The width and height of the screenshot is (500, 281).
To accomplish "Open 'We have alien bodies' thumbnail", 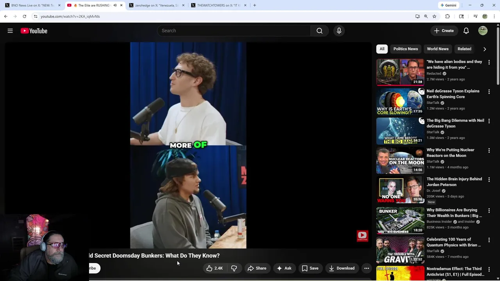I will click(400, 72).
